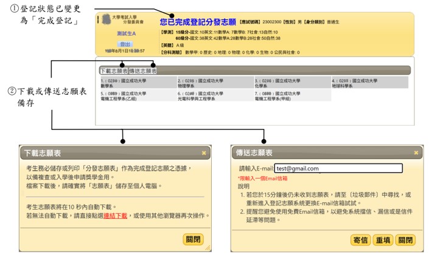Click the E-mail input field
Image resolution: width=437 pixels, height=257 pixels.
338,168
